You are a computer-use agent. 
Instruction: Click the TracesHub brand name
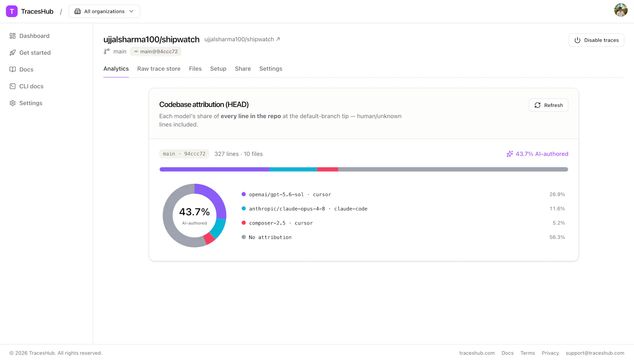point(37,11)
